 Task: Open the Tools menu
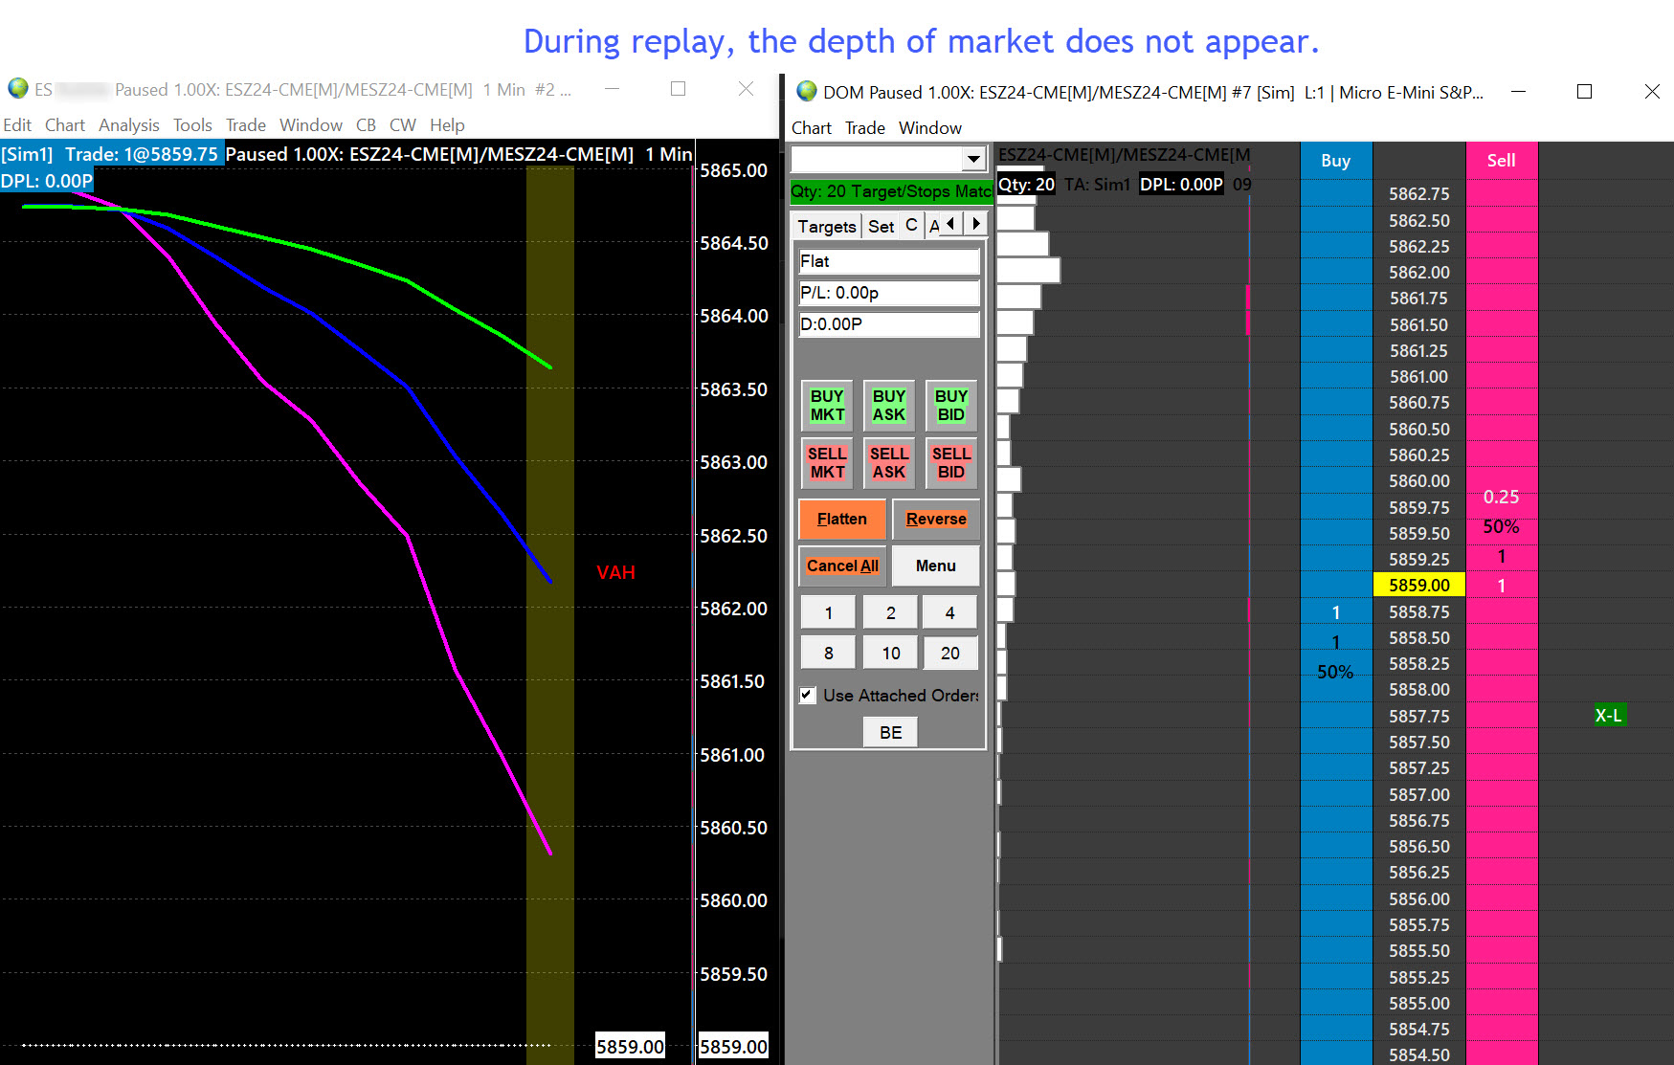[x=192, y=125]
